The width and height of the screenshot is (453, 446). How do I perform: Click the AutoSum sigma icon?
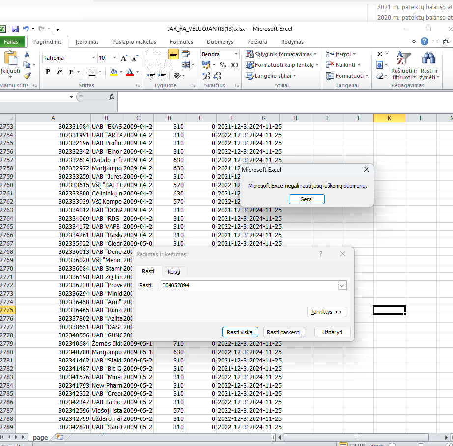tap(379, 54)
